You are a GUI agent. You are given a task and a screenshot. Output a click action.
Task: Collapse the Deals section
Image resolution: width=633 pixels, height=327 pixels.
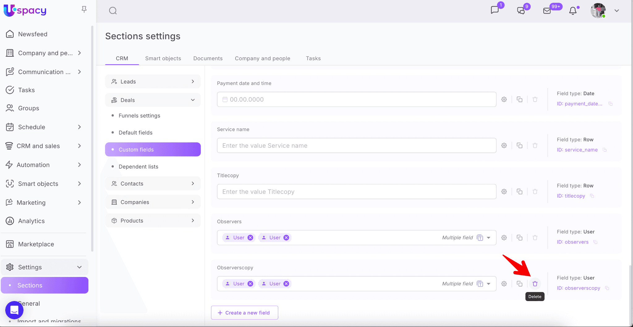tap(193, 100)
